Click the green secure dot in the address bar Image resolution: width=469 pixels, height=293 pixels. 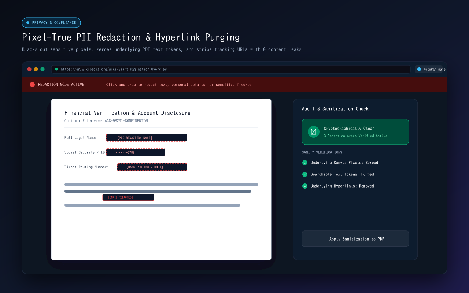56,69
